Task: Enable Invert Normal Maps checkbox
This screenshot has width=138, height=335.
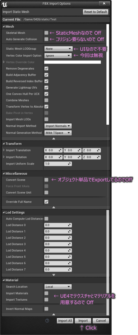Action: (x=46, y=309)
